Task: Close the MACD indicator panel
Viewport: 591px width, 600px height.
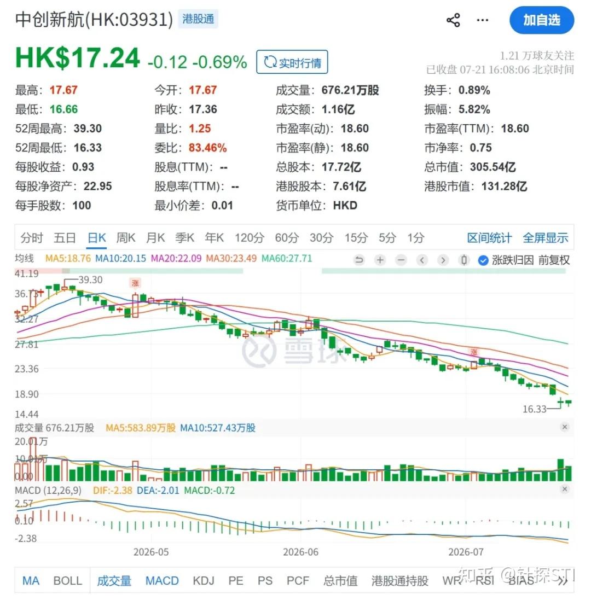Action: point(565,489)
